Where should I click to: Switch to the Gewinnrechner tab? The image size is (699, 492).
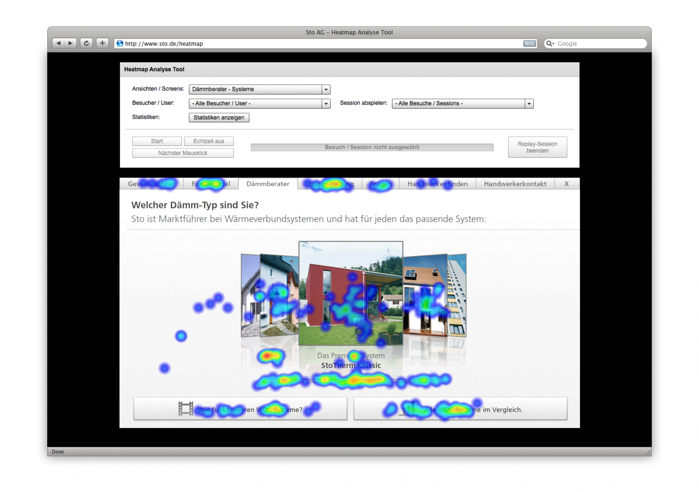coord(151,184)
